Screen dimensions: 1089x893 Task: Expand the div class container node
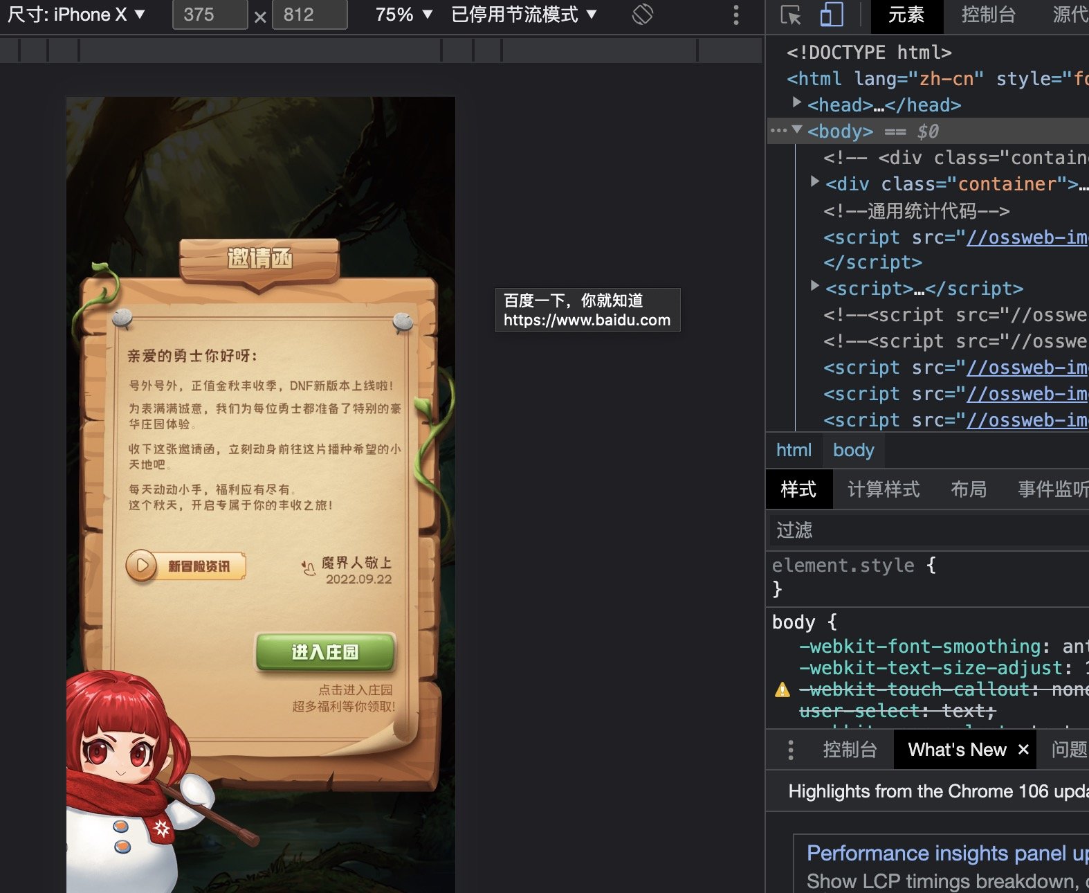tap(815, 181)
